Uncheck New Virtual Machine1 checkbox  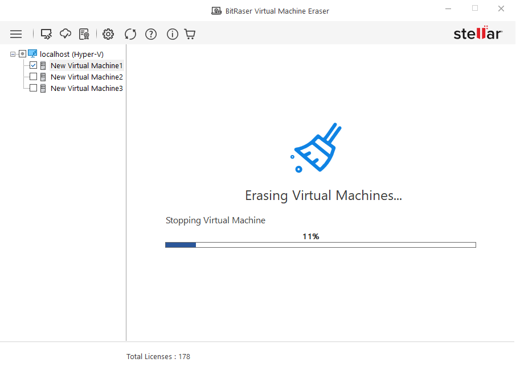(x=33, y=65)
